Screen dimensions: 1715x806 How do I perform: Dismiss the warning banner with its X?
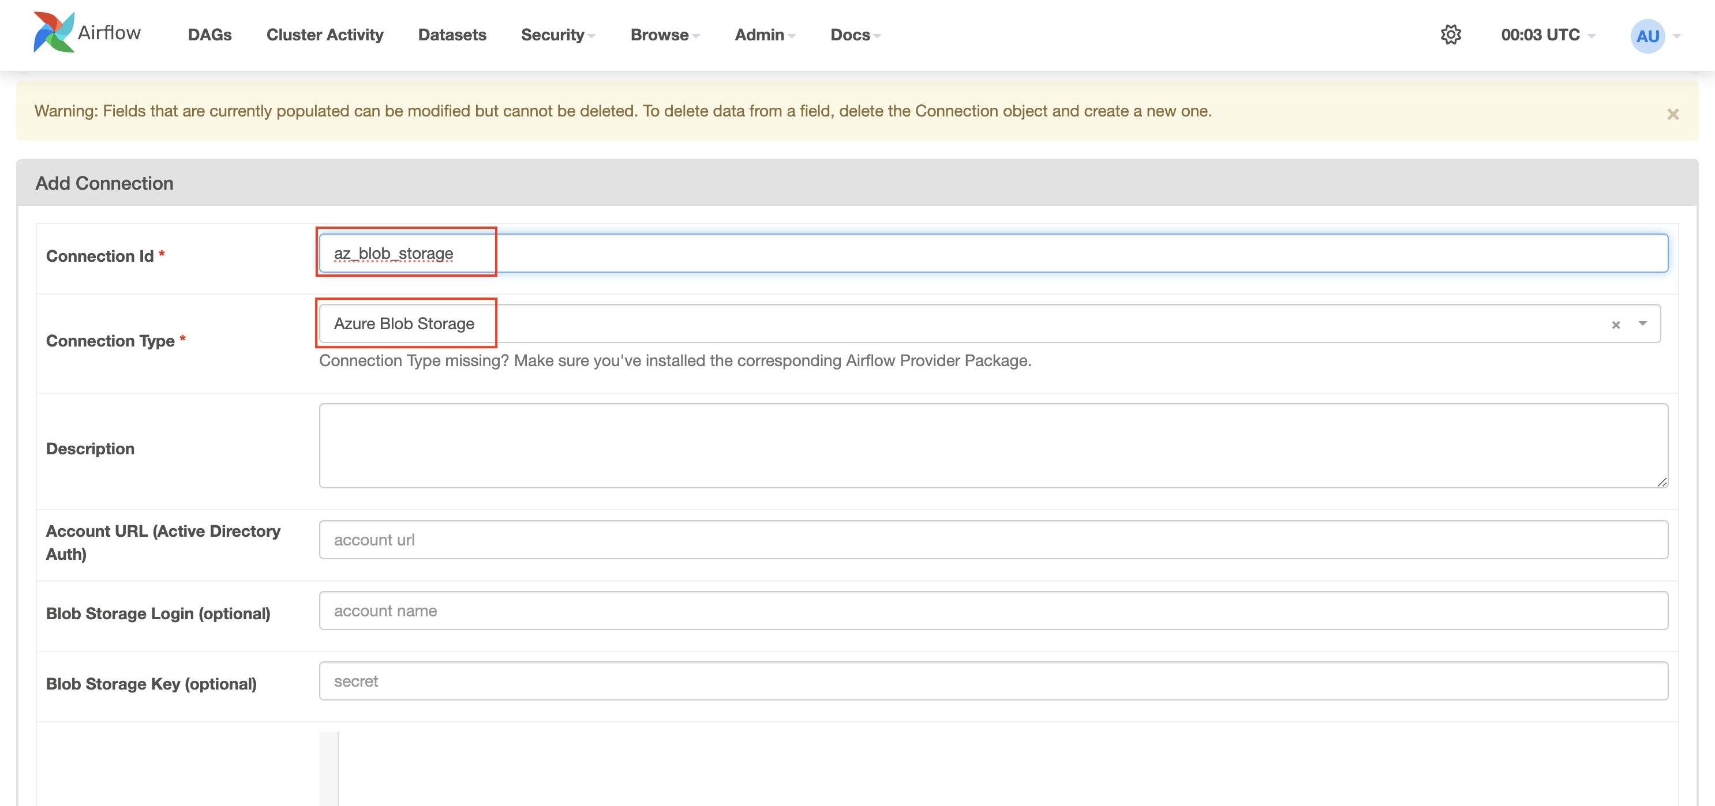coord(1672,114)
